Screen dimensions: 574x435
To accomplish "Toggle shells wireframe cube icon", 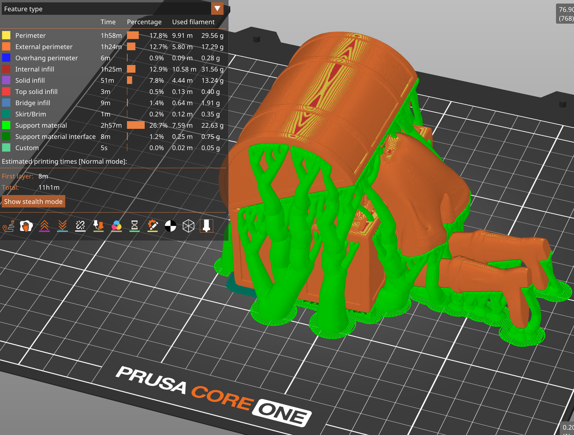I will (188, 226).
